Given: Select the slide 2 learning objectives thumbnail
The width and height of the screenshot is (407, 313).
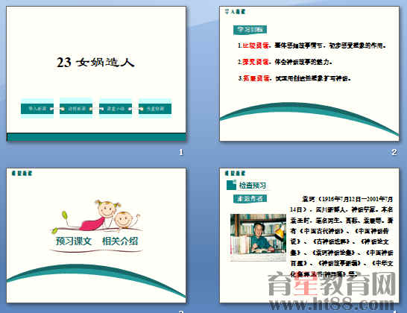Looking at the screenshot, I should click(x=309, y=74).
